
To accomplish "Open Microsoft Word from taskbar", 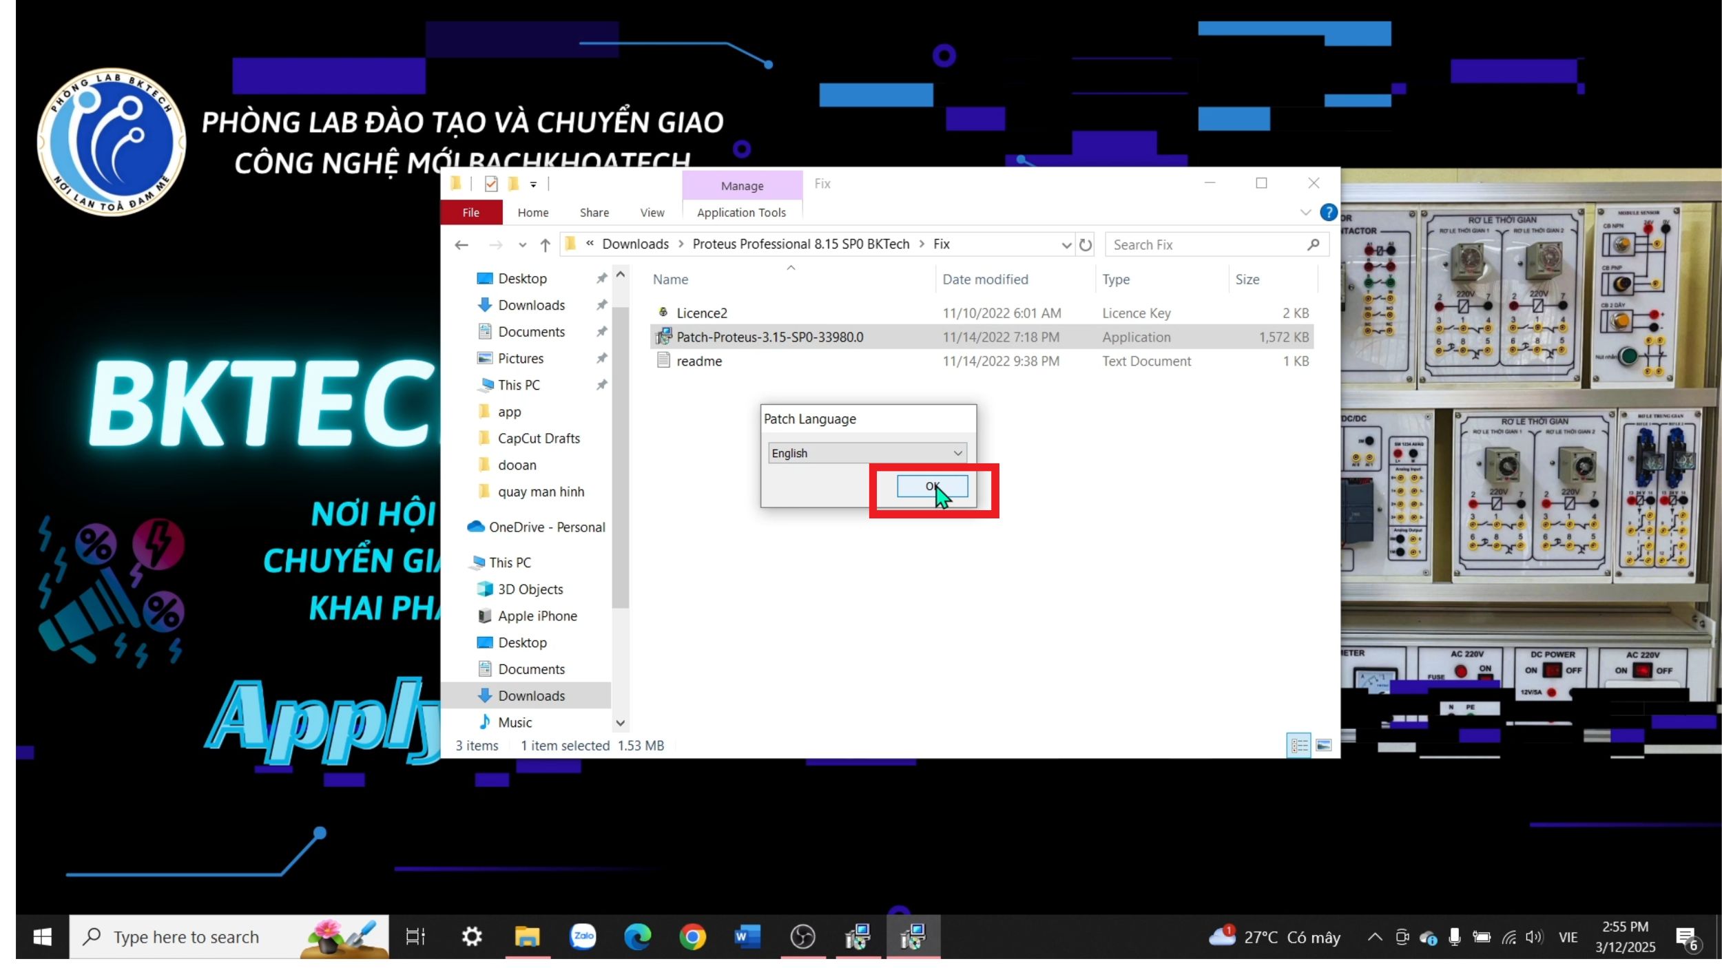I will [x=747, y=936].
